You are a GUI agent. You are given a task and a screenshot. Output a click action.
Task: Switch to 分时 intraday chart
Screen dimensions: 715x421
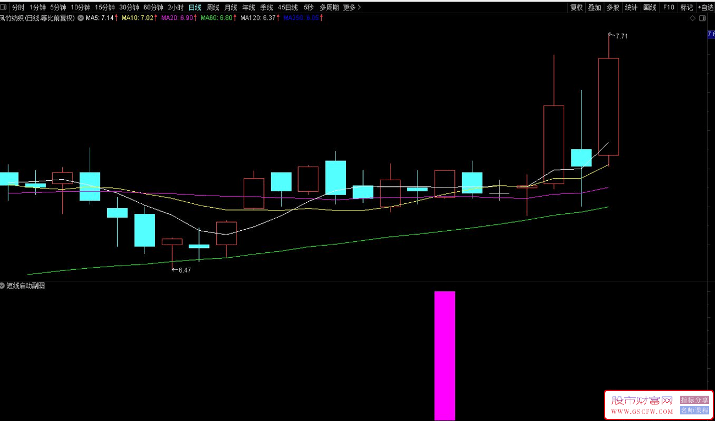click(x=18, y=8)
